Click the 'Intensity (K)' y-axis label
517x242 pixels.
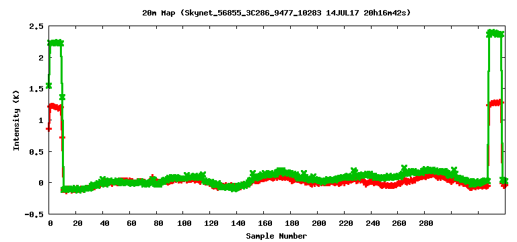(x=16, y=120)
